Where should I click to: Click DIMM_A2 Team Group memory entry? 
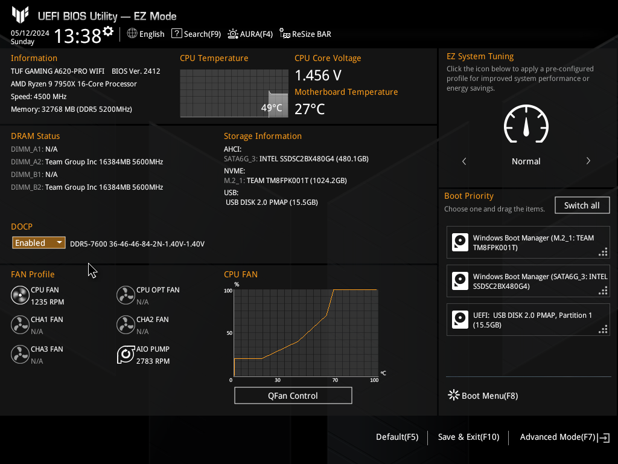pyautogui.click(x=87, y=162)
